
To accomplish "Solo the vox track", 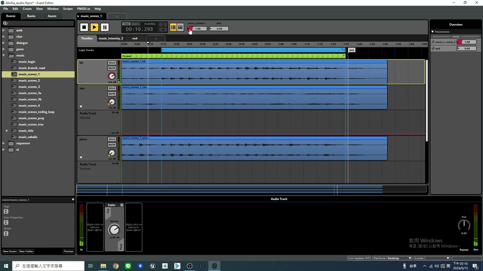I will pos(112,88).
